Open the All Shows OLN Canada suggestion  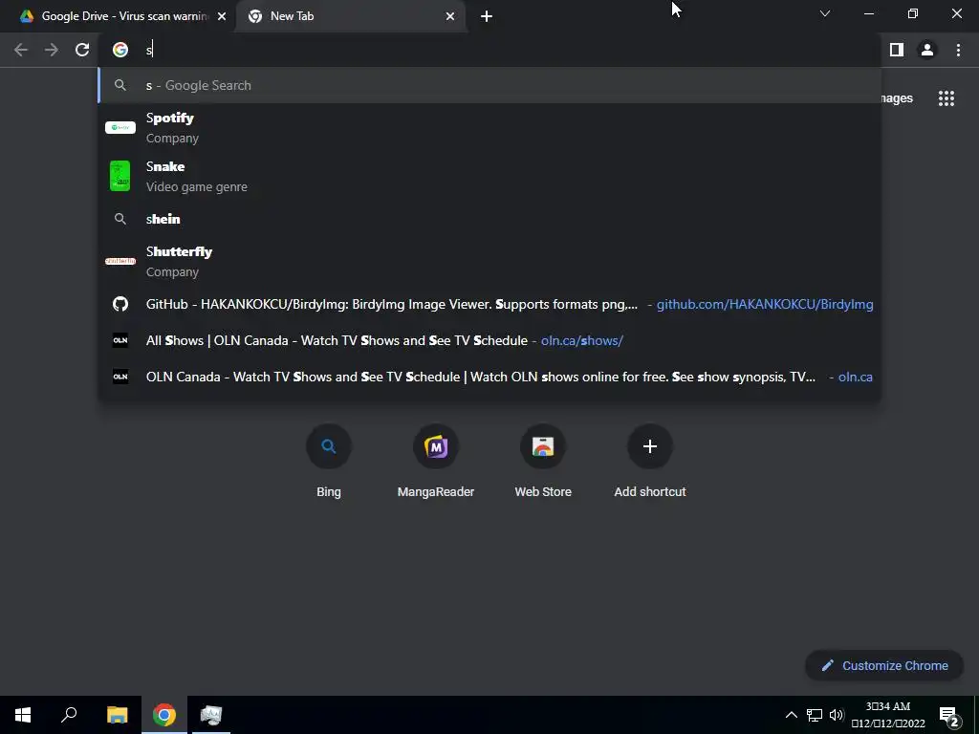(489, 341)
